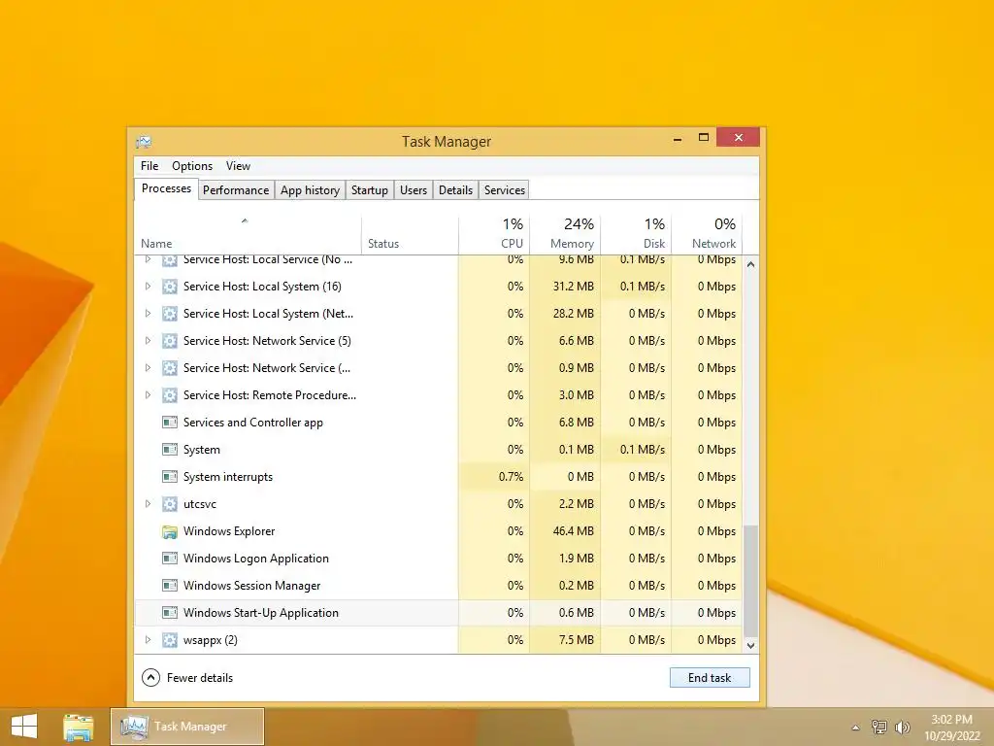The height and width of the screenshot is (746, 994).
Task: Sort by the Status column header
Action: (x=410, y=235)
